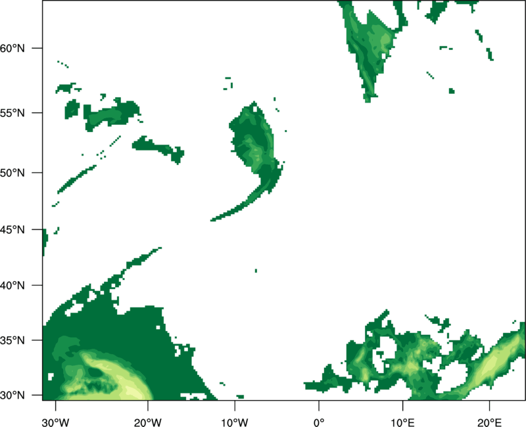Click the 60°N latitude label

click(12, 48)
